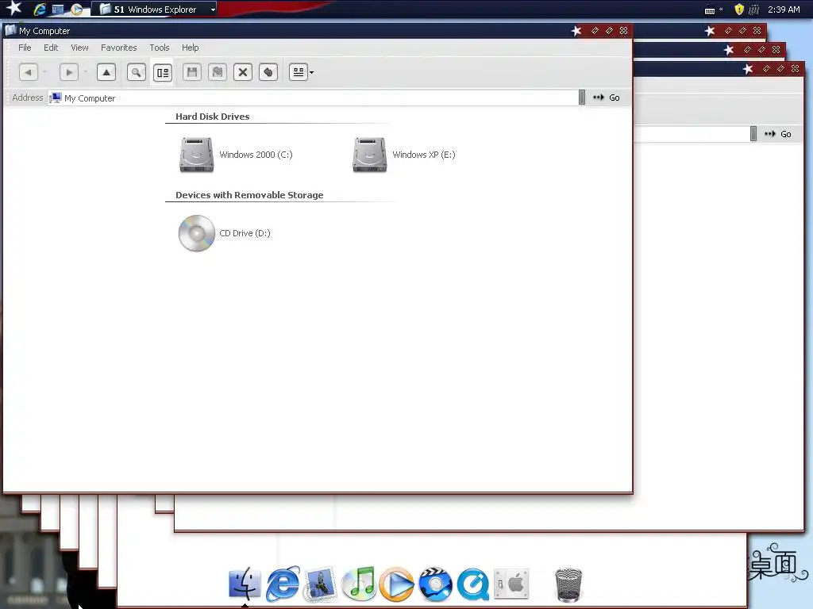Expand address dropdown in background Explorer window
The height and width of the screenshot is (609, 813).
[x=753, y=133]
